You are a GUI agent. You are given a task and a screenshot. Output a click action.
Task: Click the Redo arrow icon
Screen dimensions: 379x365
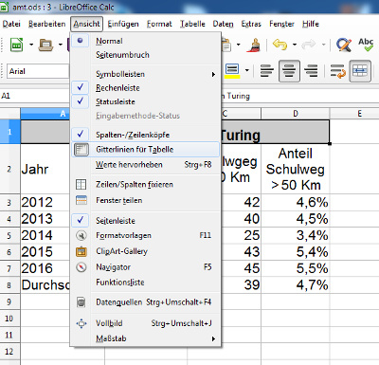click(x=309, y=45)
